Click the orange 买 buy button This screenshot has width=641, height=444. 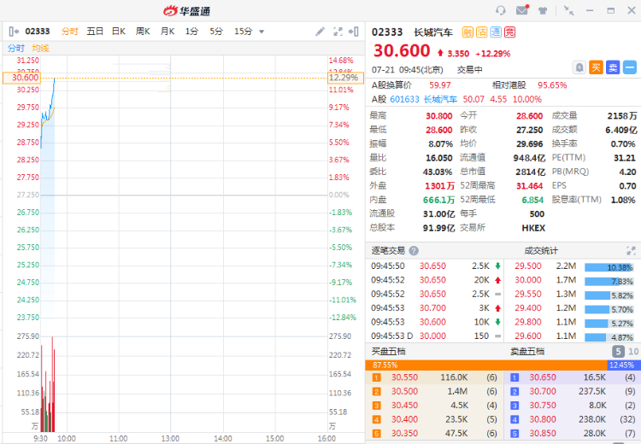(x=597, y=67)
